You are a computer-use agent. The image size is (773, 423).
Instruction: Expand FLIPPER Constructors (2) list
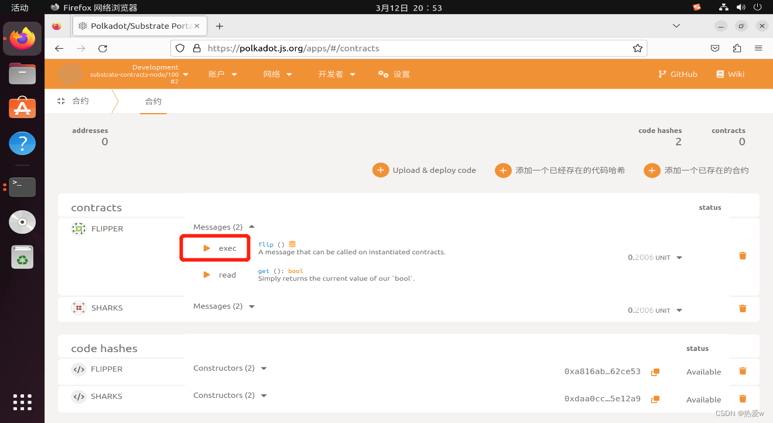coord(230,369)
